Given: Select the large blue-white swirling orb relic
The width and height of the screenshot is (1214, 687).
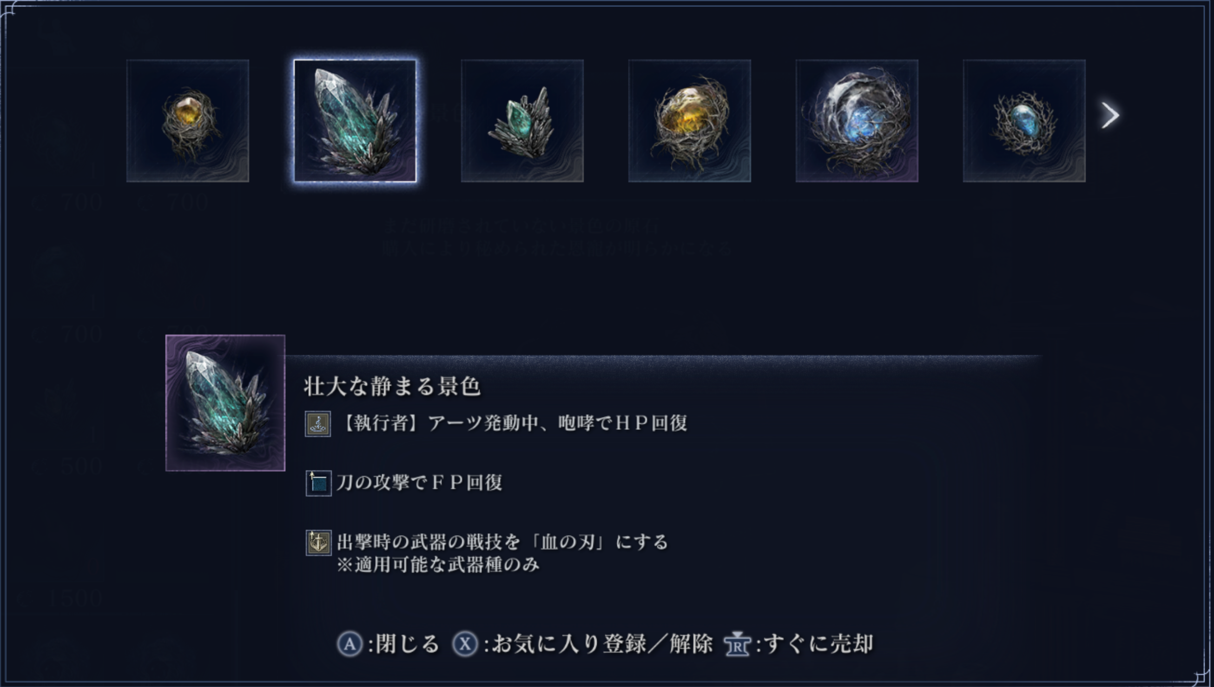Looking at the screenshot, I should (x=857, y=121).
